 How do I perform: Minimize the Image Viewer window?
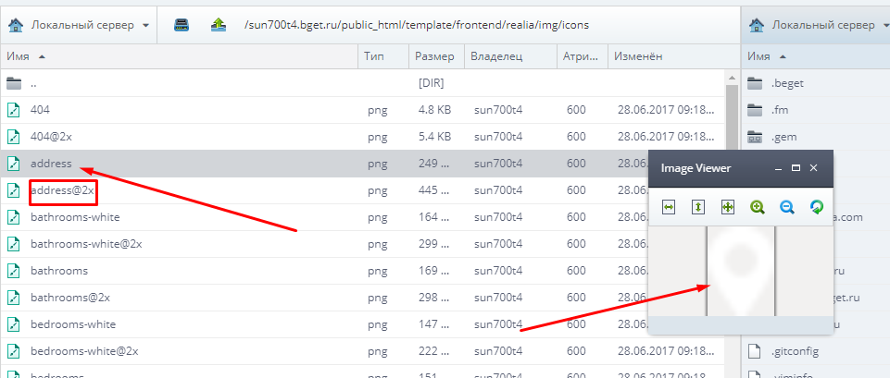pyautogui.click(x=779, y=168)
